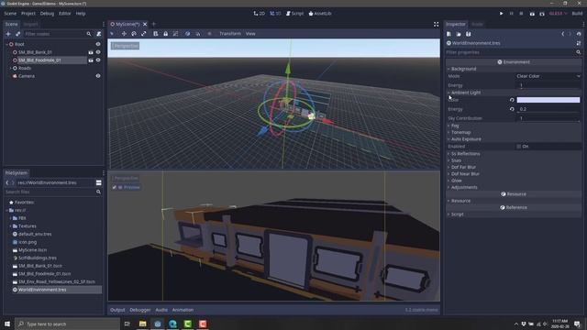Image resolution: width=587 pixels, height=330 pixels.
Task: Open scene icon on SM_Bld_Foodmole_01 node
Action: point(91,60)
